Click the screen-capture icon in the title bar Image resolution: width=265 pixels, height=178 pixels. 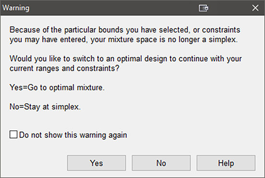coord(203,8)
